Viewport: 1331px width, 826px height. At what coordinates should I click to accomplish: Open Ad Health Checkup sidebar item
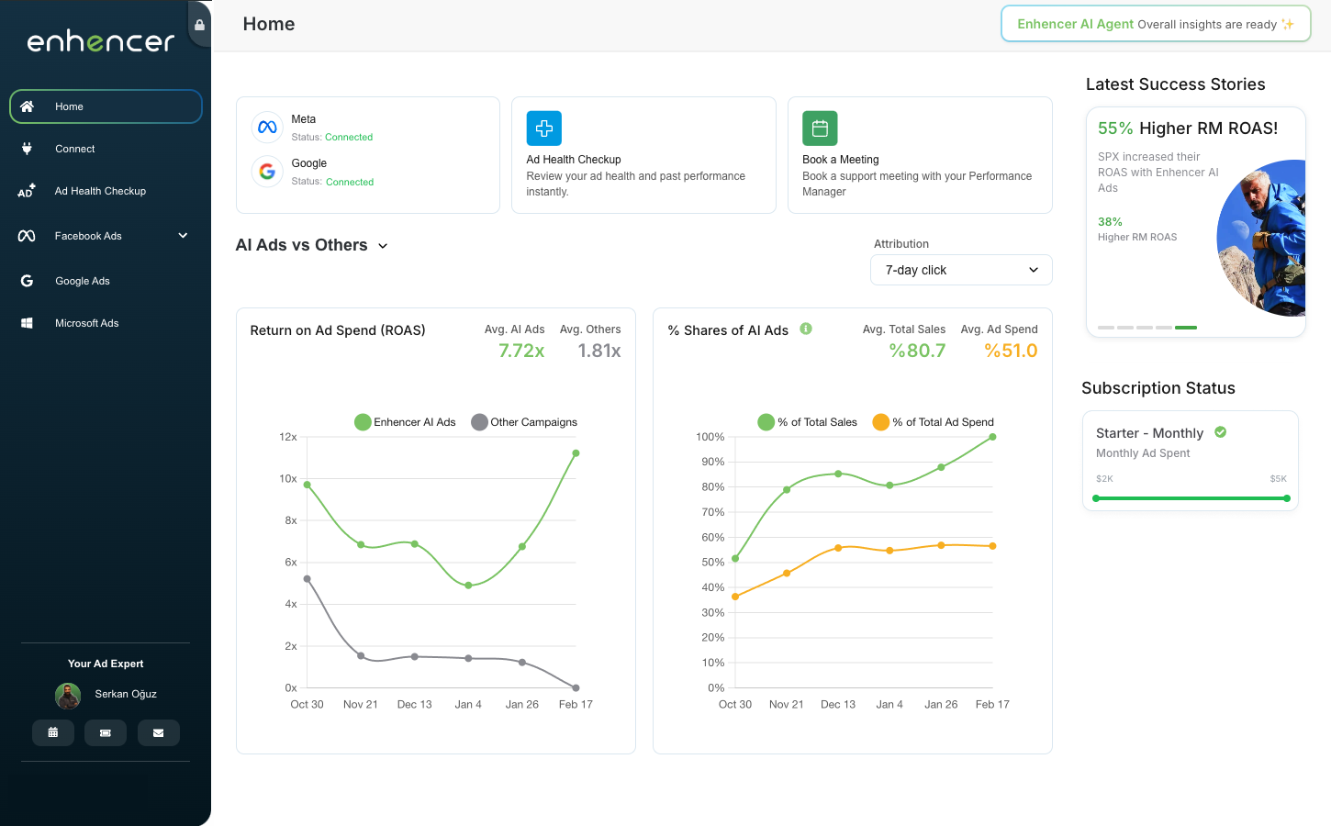point(106,191)
